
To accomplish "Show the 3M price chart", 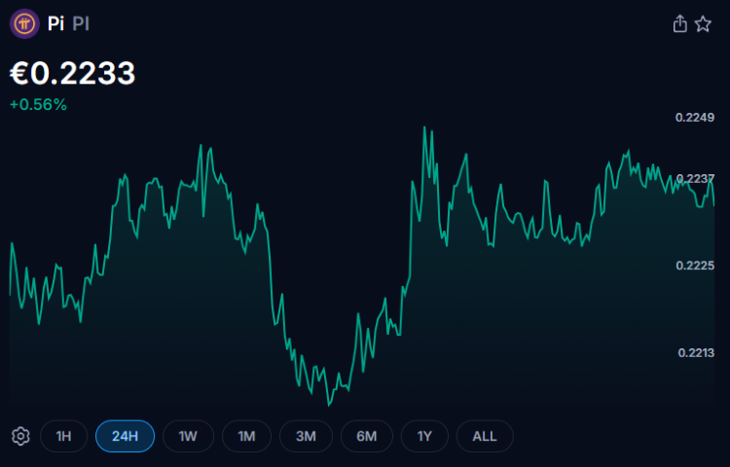I will pos(306,436).
